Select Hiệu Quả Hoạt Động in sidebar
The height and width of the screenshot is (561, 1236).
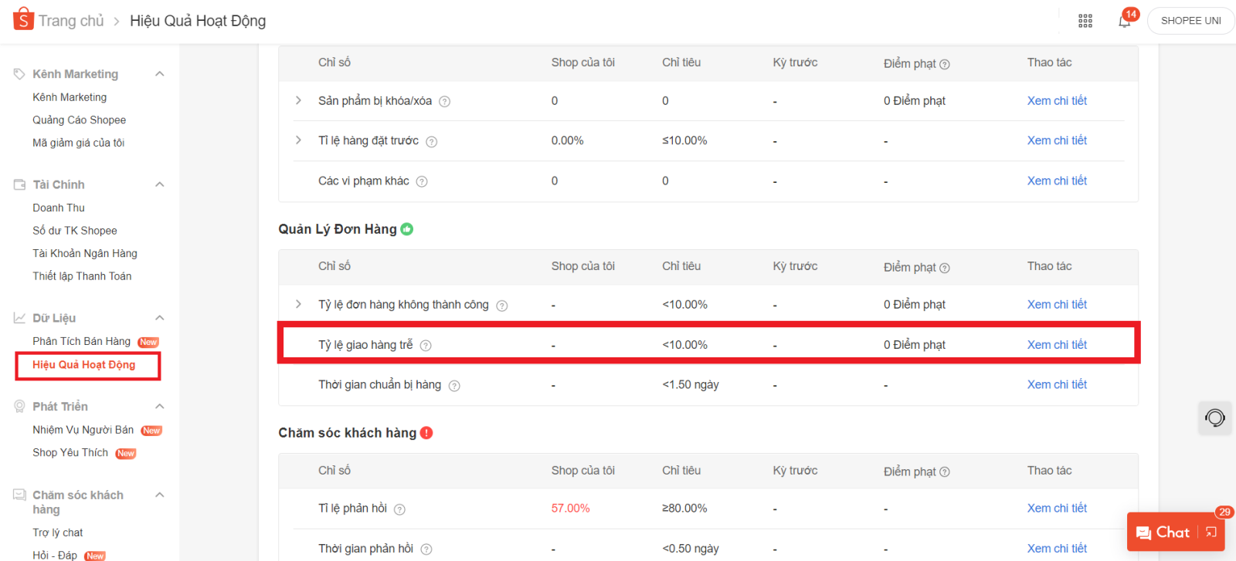(x=83, y=365)
